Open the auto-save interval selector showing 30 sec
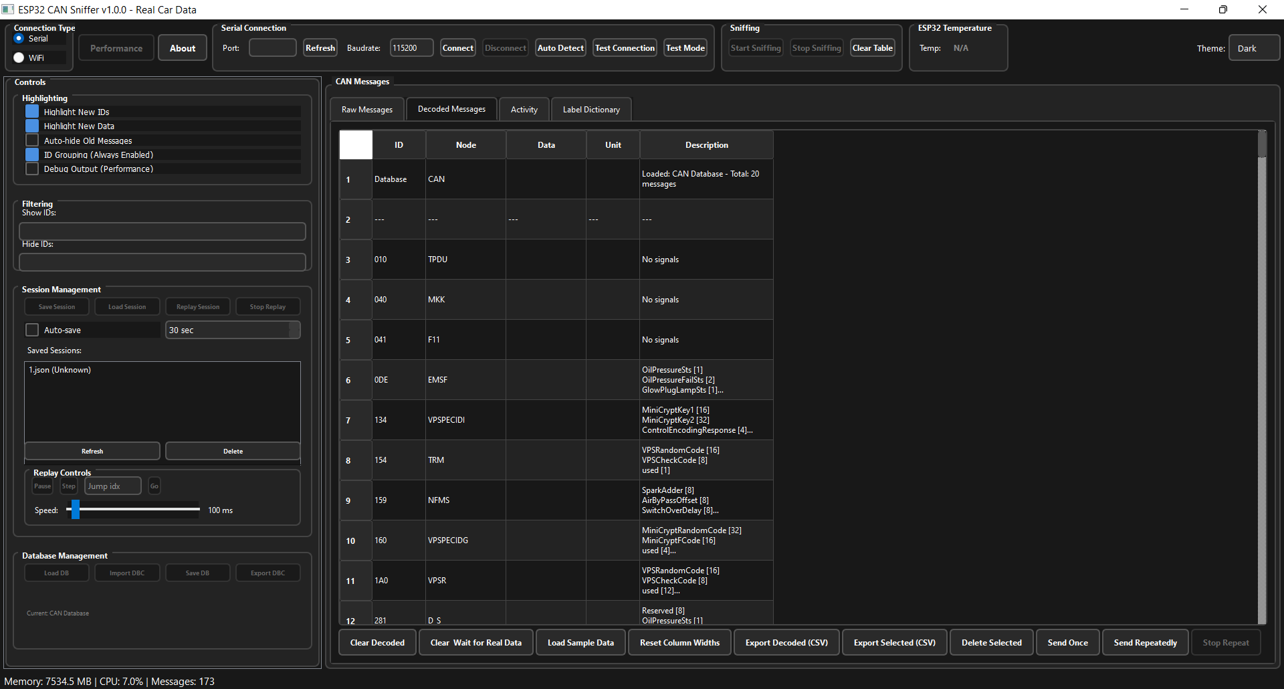 pyautogui.click(x=232, y=330)
